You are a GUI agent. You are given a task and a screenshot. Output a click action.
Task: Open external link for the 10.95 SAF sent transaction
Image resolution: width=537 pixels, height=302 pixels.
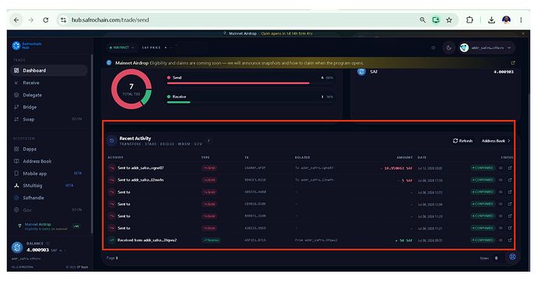click(510, 168)
